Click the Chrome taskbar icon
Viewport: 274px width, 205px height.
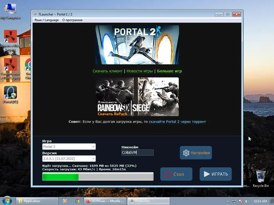[77, 201]
